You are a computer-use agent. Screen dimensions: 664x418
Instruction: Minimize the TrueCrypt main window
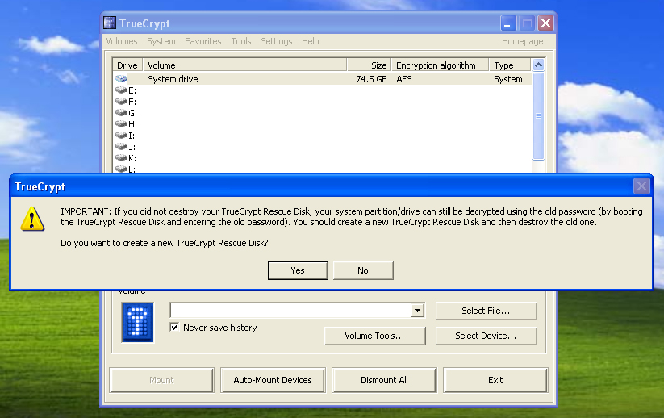[508, 23]
